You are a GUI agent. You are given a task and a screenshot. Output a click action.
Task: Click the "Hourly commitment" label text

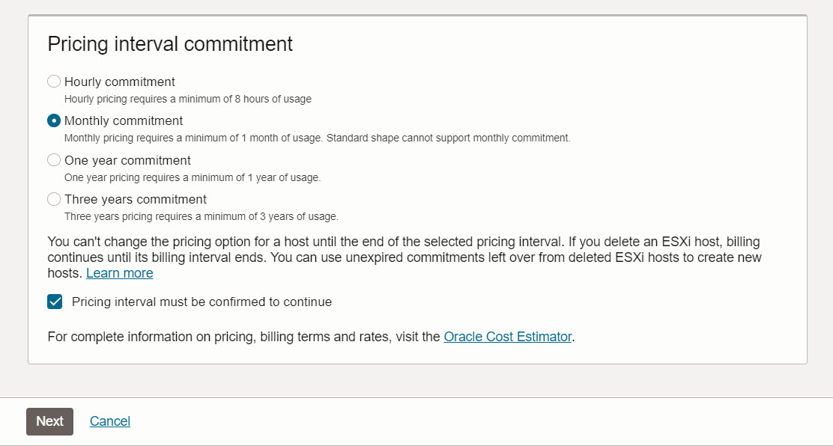(x=120, y=82)
